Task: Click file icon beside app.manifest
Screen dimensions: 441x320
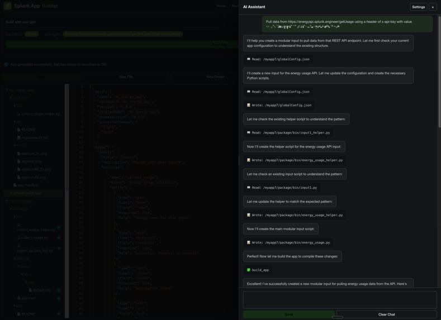Action: 15,185
